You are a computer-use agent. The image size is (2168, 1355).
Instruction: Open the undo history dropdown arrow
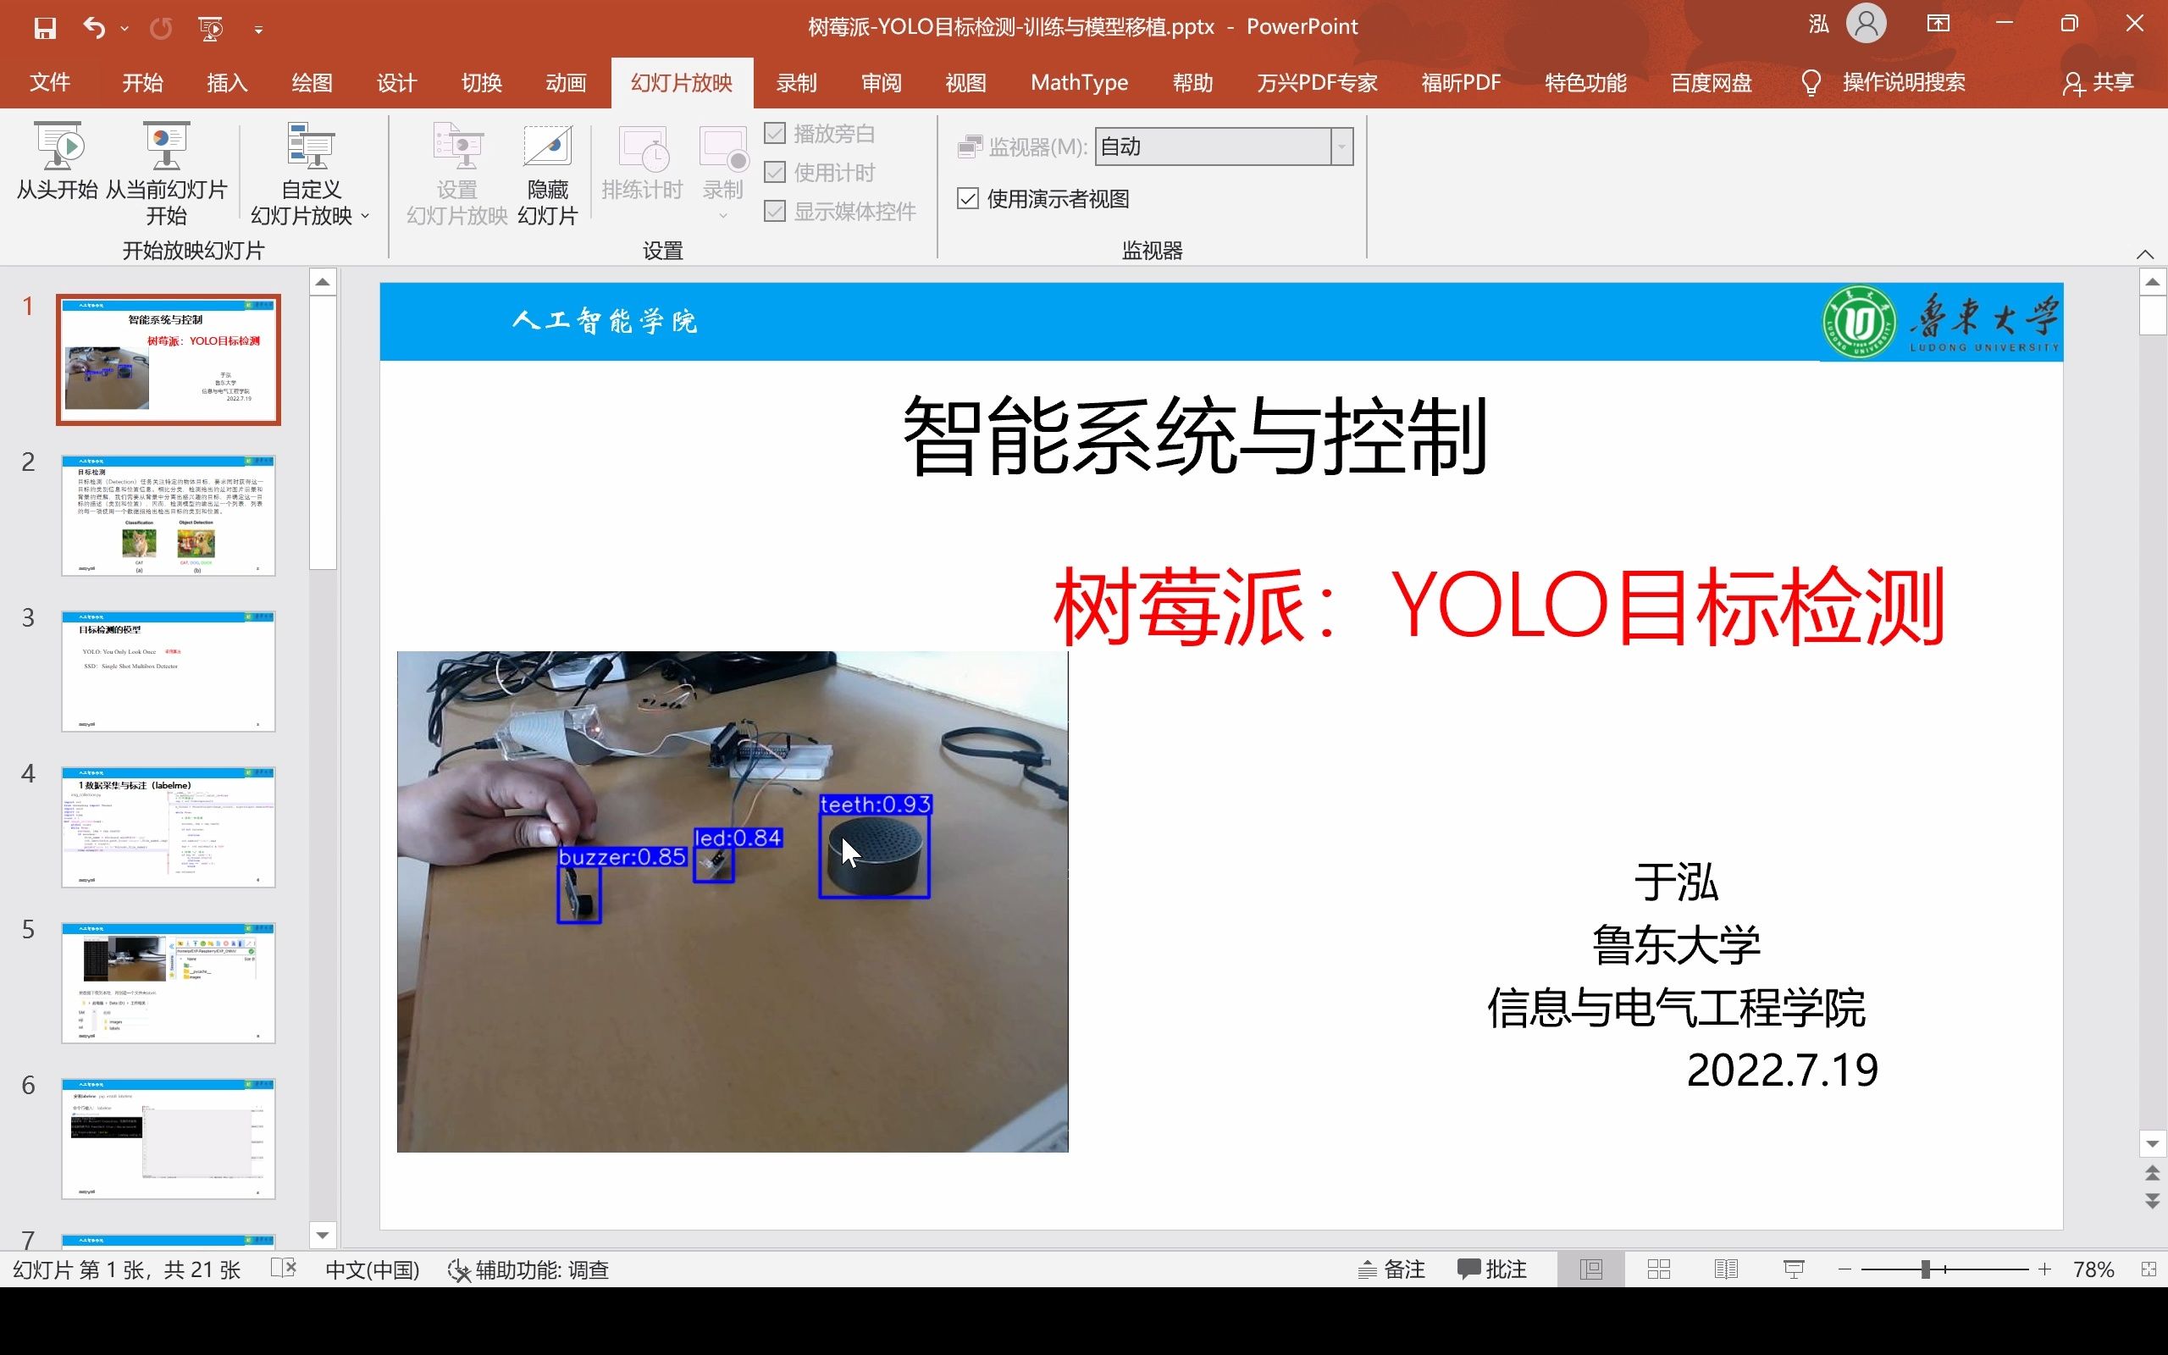pyautogui.click(x=124, y=28)
